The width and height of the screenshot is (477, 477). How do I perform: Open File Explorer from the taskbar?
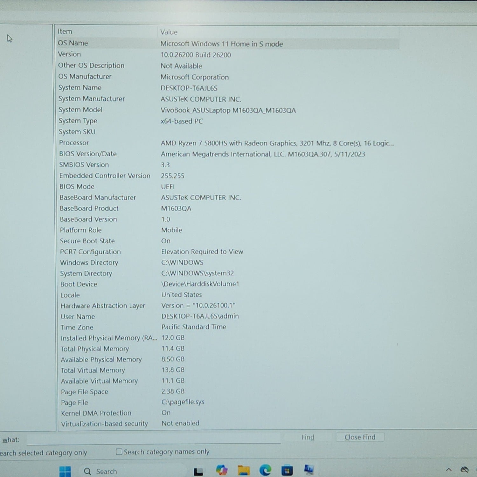pos(244,470)
